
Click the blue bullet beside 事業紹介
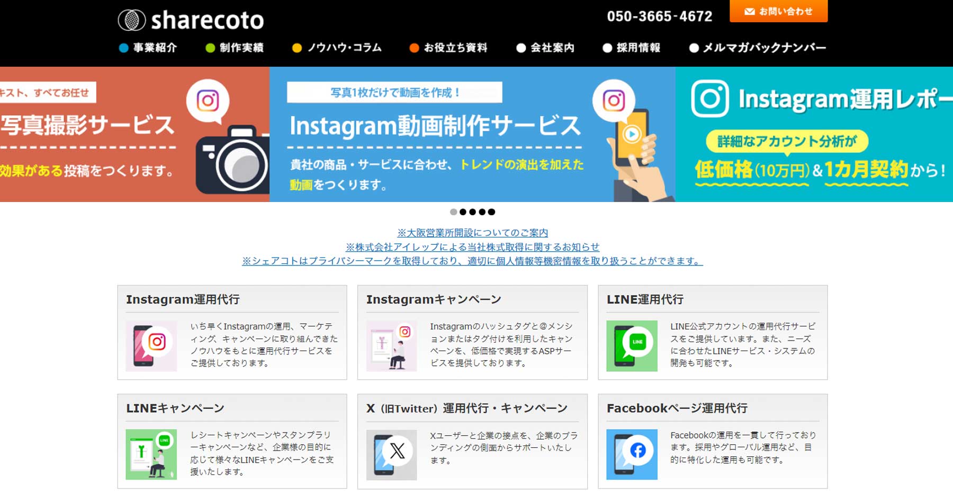[123, 48]
